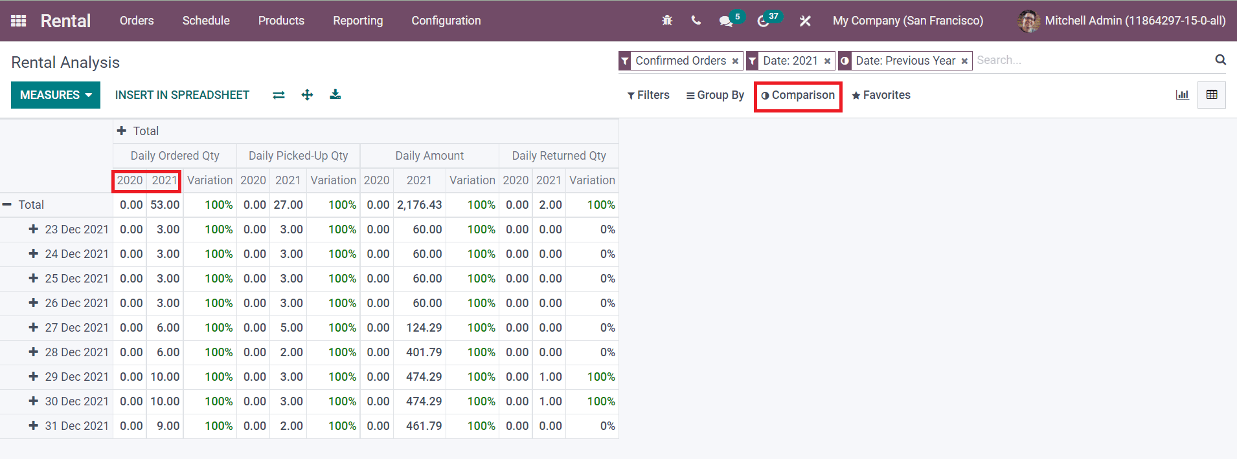Click the flip axis icon
Screen dimensions: 1237x459
[x=278, y=95]
